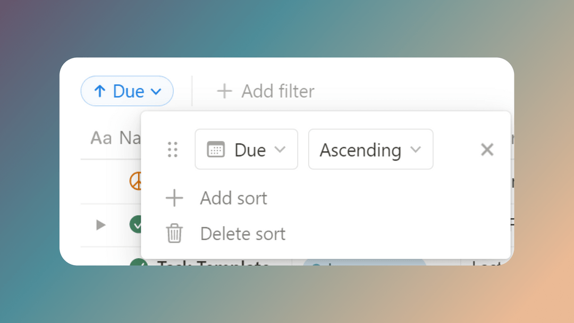The height and width of the screenshot is (323, 574).
Task: Remove this sort rule with the X
Action: coord(487,149)
